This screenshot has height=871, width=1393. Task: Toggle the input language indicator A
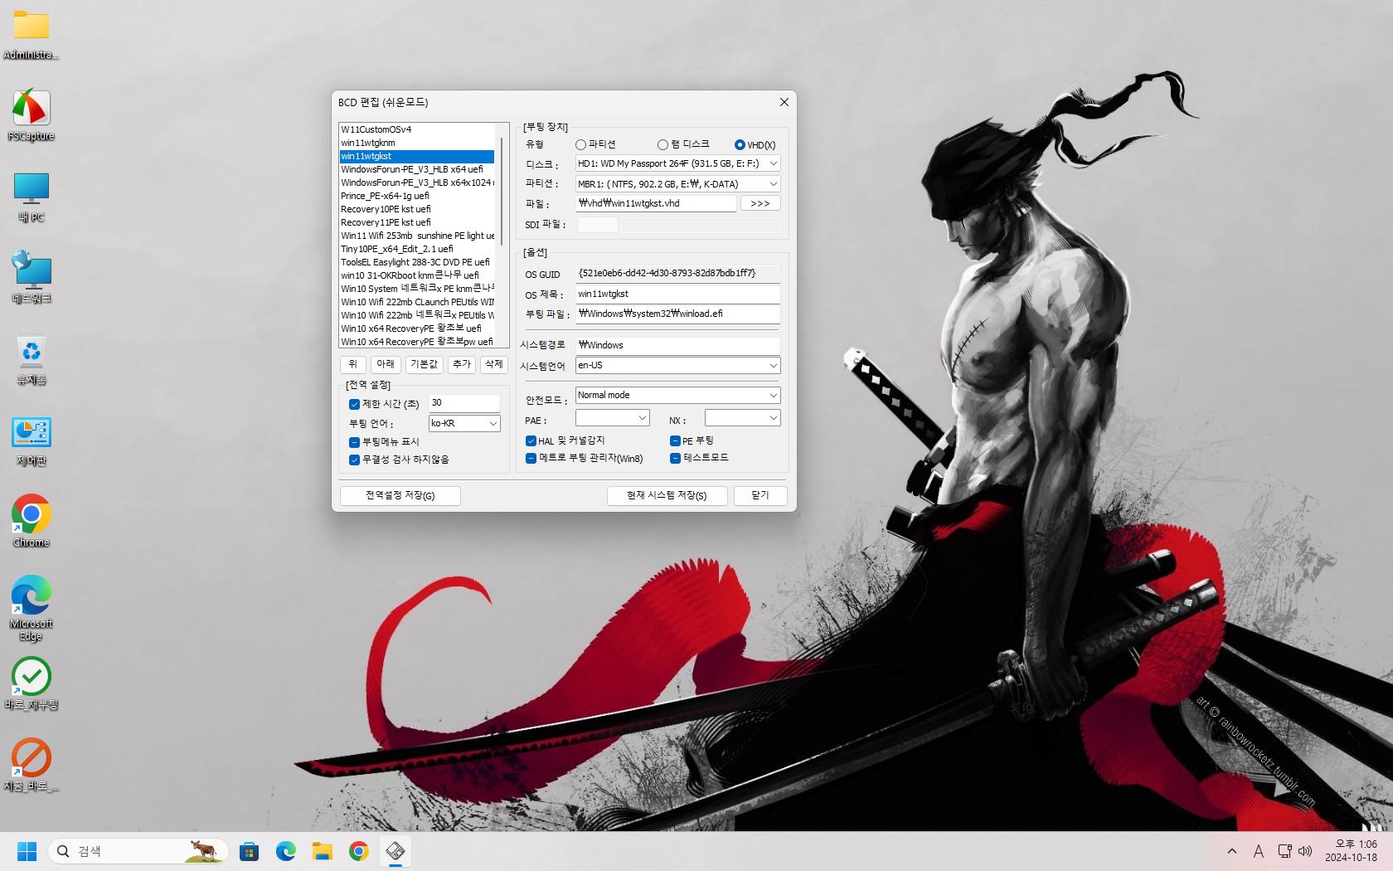point(1259,851)
